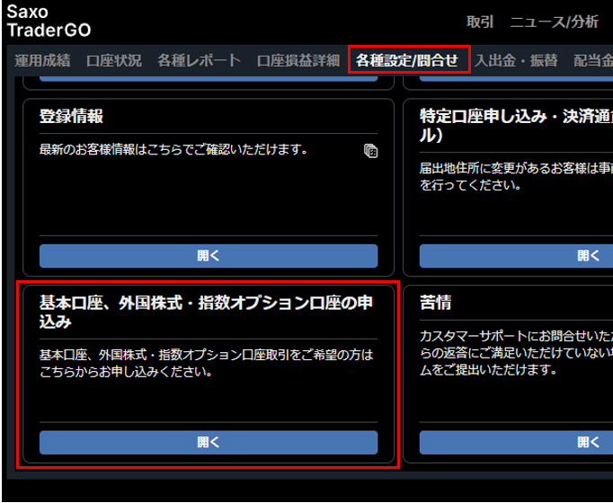Image resolution: width=613 pixels, height=503 pixels.
Task: Select the 各種設定/問合せ tab
Action: [407, 60]
